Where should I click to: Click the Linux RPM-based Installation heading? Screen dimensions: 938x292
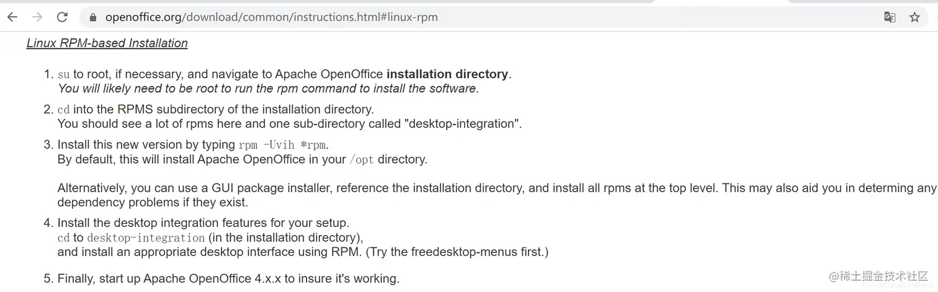[x=107, y=43]
